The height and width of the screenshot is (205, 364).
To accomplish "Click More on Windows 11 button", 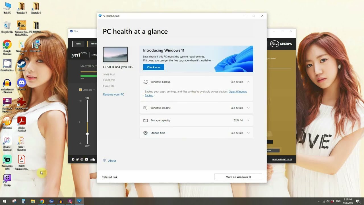I will point(238,177).
